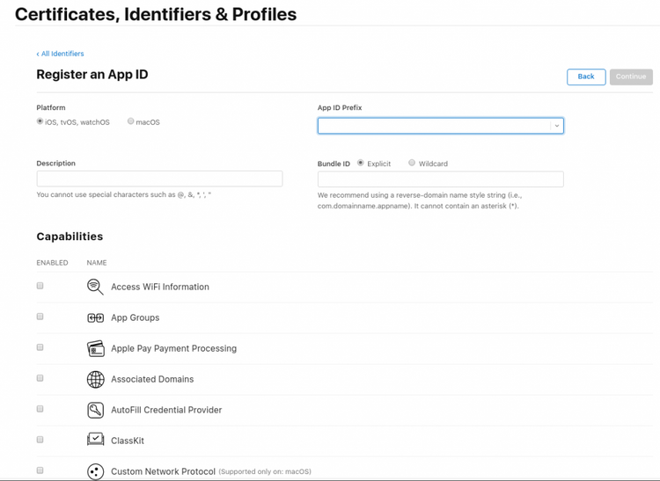Viewport: 660px width, 481px height.
Task: Tick the ClassKit capability checkbox
Action: pos(40,440)
